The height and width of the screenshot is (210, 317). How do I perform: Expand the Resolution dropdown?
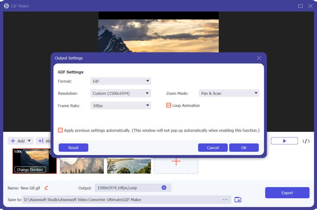(120, 94)
